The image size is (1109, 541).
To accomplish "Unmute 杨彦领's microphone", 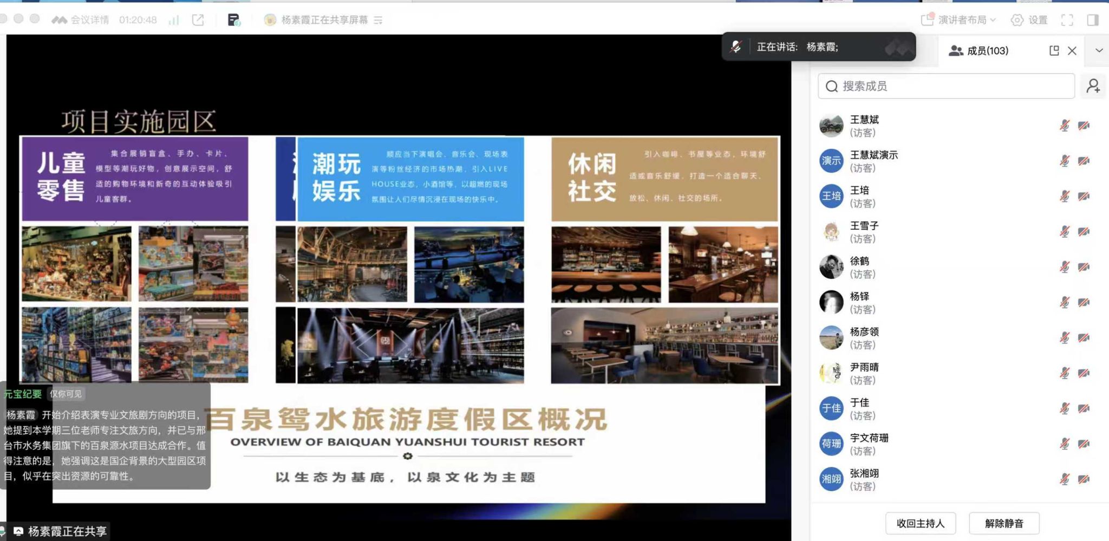I will coord(1065,338).
